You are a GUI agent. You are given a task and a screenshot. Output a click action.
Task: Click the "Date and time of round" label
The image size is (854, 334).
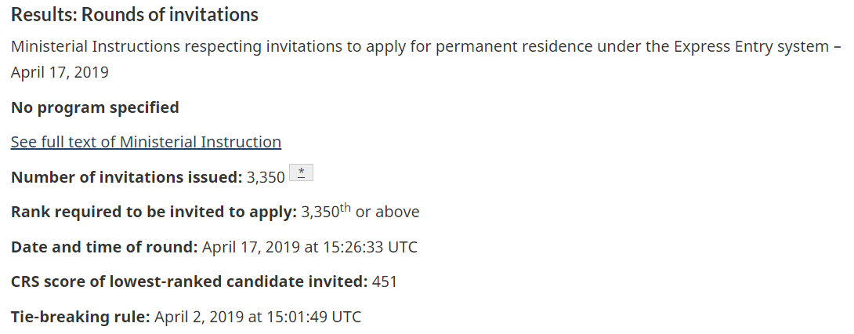click(x=104, y=247)
